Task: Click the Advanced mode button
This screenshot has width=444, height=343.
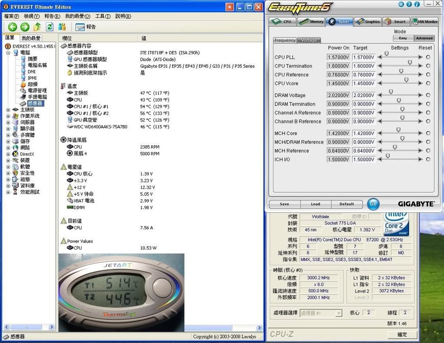Action: pos(424,38)
